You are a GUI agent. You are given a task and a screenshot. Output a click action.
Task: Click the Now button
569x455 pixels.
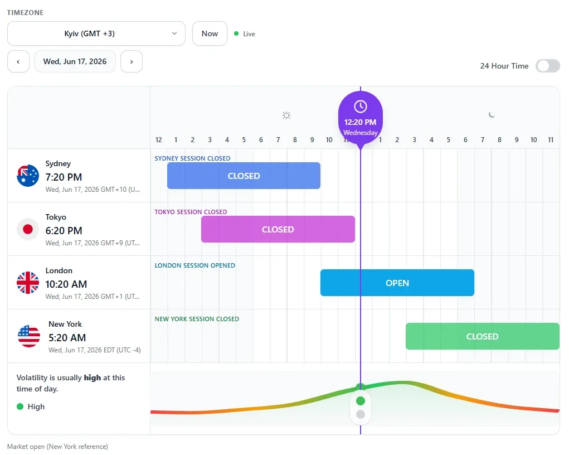[x=210, y=33]
